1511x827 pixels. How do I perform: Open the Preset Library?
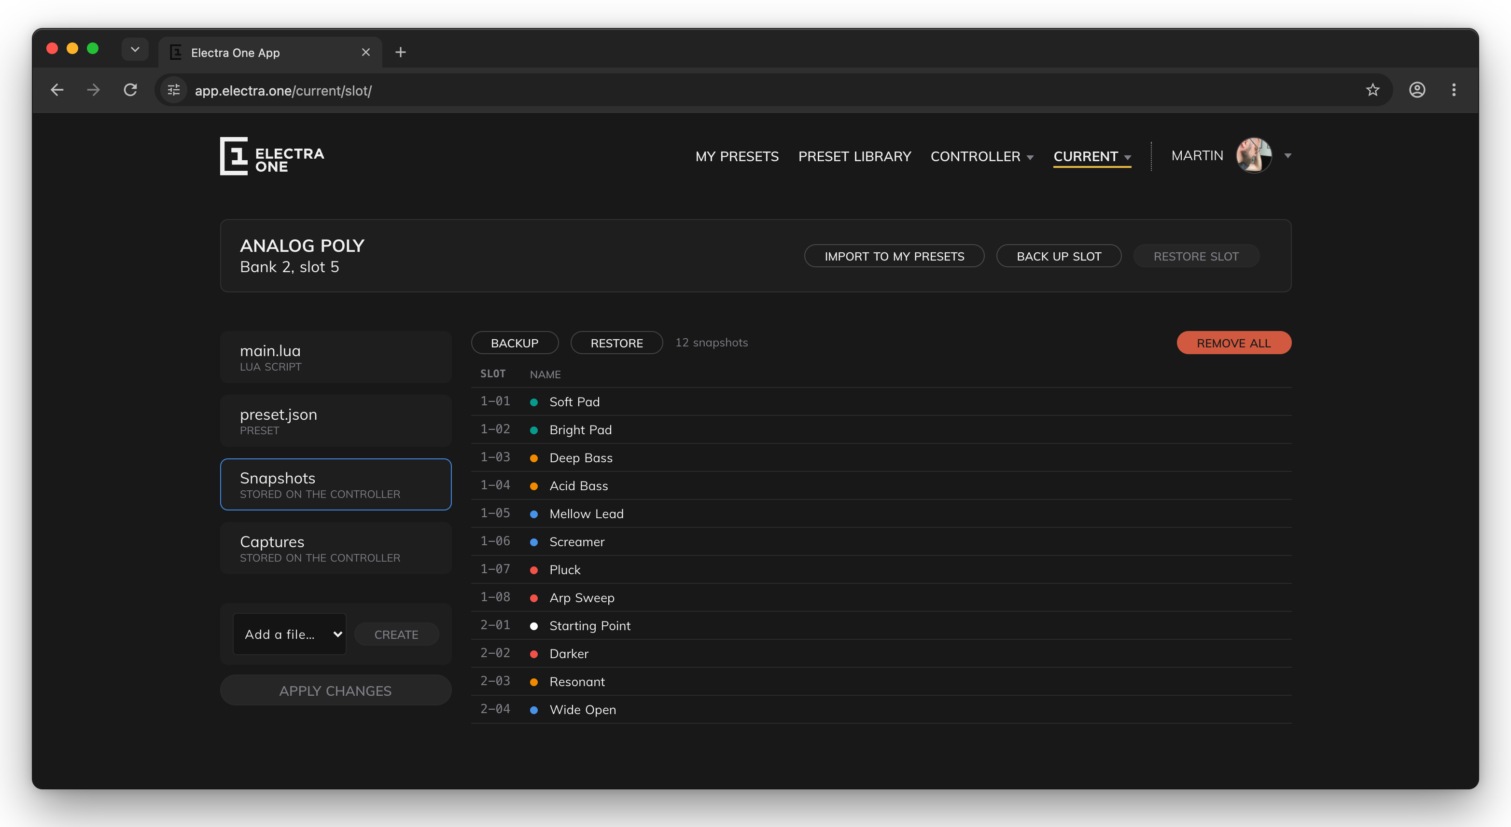coord(854,156)
